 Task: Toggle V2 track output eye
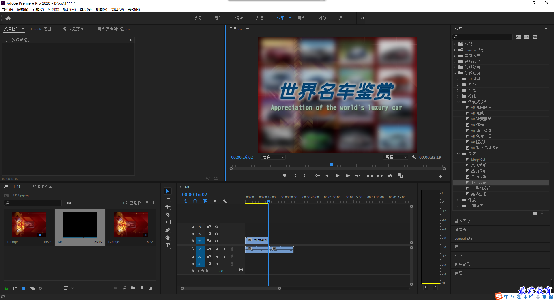tap(216, 234)
